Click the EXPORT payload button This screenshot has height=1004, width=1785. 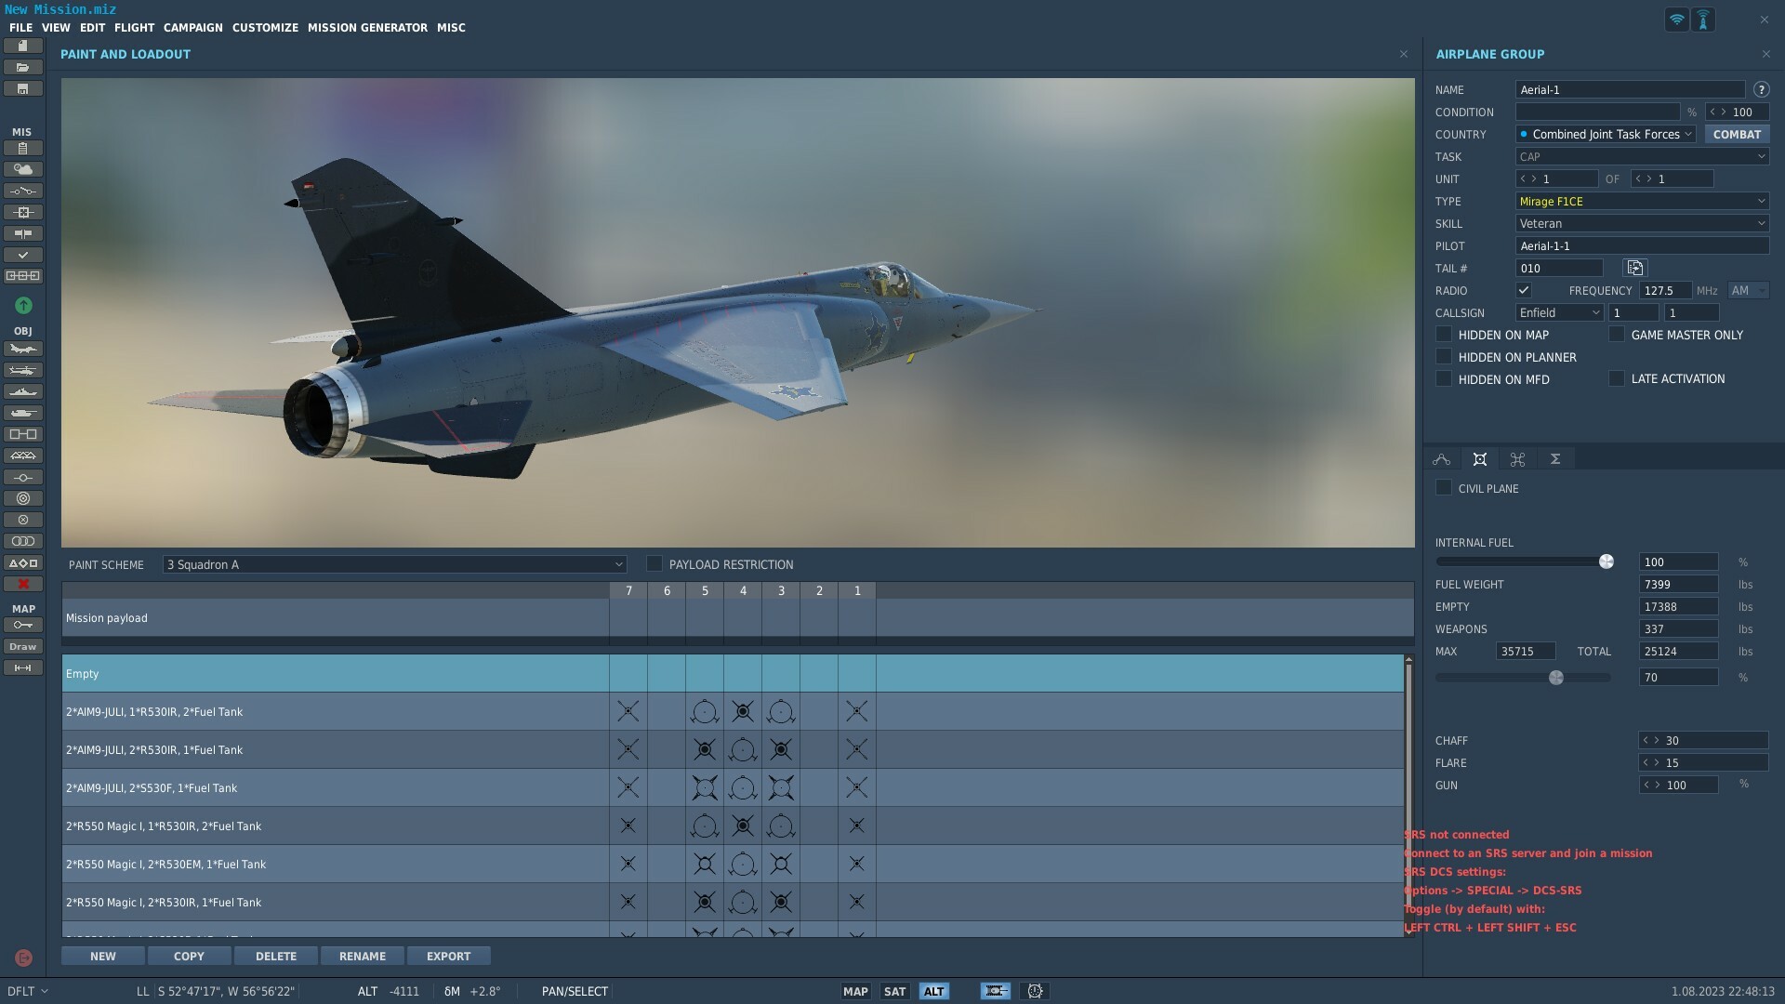point(449,956)
